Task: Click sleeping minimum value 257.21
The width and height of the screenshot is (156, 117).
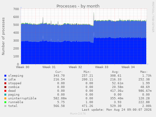Action: (87, 76)
